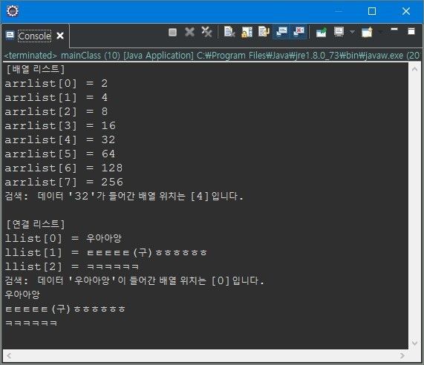Toggle show console on standard error change

299,32
